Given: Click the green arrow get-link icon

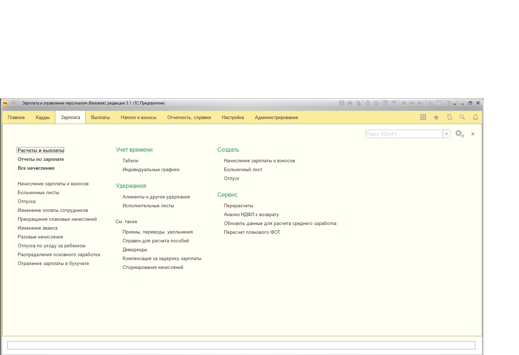Looking at the screenshot, I should tap(368, 103).
